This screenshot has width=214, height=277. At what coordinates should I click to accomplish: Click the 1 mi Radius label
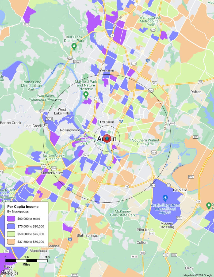pos(107,122)
